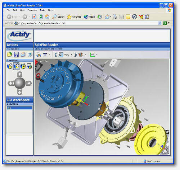This screenshot has height=170, width=180.
Task: Expand the Back button history arrow
Action: tap(19, 16)
